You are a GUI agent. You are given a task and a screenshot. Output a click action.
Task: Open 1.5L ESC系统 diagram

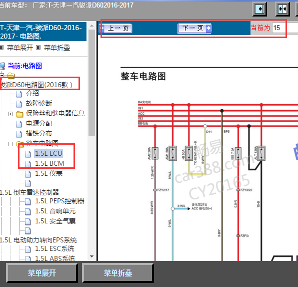point(54,249)
